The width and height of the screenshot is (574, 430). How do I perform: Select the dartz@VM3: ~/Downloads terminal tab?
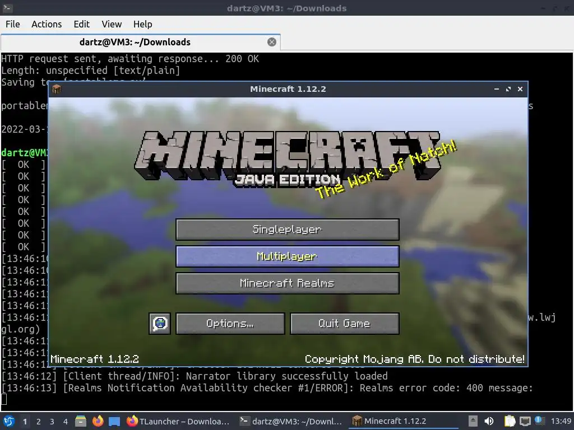[x=141, y=42]
